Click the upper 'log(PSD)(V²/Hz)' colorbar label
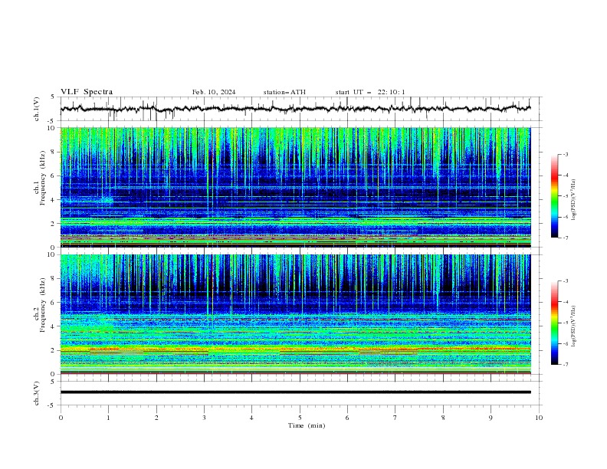The width and height of the screenshot is (607, 469). click(573, 200)
